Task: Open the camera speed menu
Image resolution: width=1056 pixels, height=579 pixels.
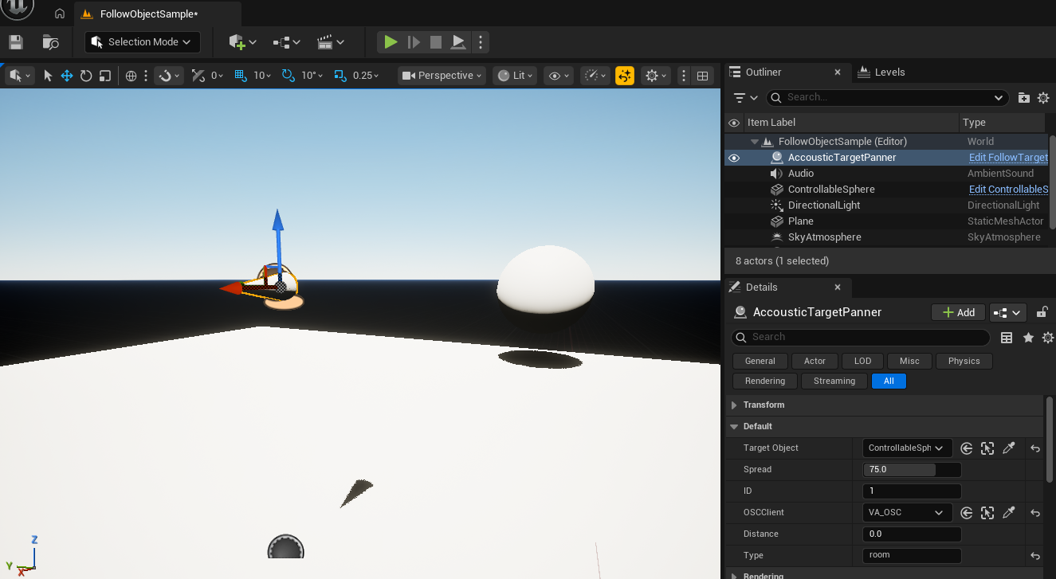Action: 595,76
